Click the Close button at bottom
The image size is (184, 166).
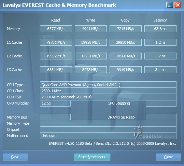[x=169, y=157]
